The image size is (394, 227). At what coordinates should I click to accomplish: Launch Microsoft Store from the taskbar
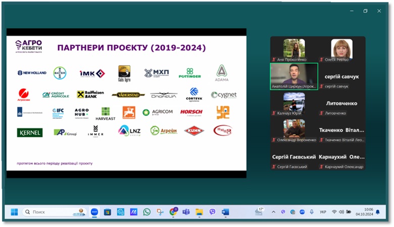pyautogui.click(x=108, y=212)
